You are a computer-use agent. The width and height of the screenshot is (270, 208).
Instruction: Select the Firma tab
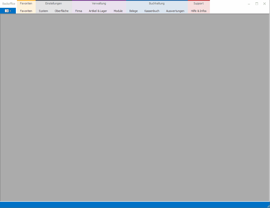[x=79, y=11]
